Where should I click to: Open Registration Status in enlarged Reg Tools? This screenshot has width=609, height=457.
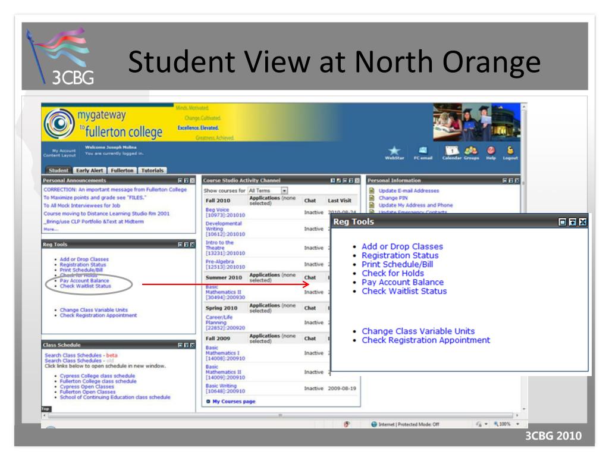coord(400,255)
